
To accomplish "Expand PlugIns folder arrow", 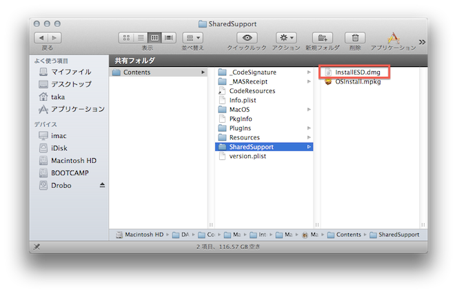I will [309, 128].
